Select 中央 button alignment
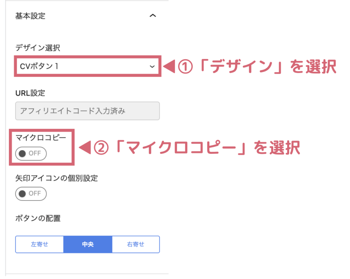This screenshot has width=350, height=279. (x=88, y=245)
